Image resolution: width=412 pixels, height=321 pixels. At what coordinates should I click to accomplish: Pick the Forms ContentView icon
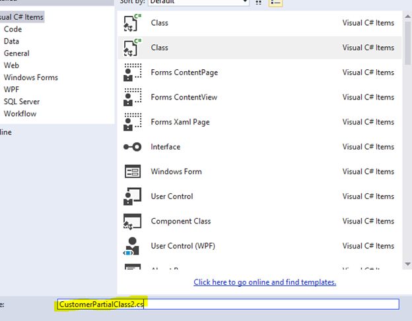(x=133, y=97)
